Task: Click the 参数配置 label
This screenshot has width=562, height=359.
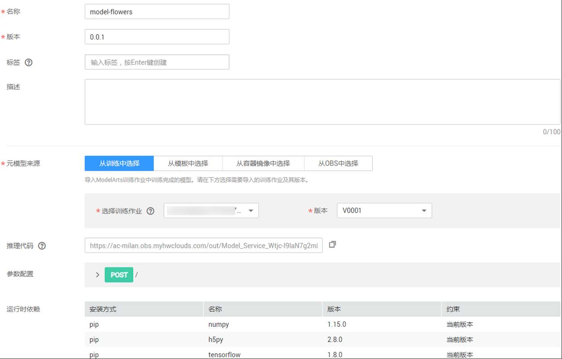Action: click(x=20, y=274)
